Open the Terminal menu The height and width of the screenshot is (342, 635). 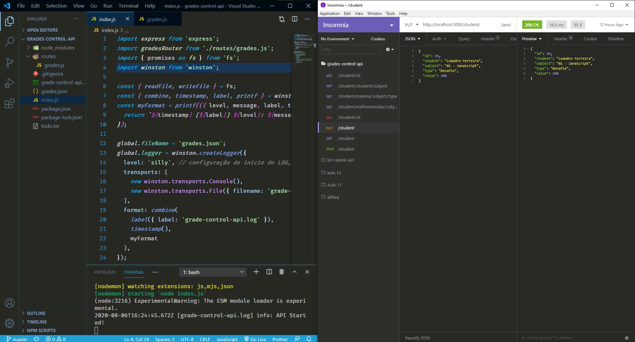(128, 6)
